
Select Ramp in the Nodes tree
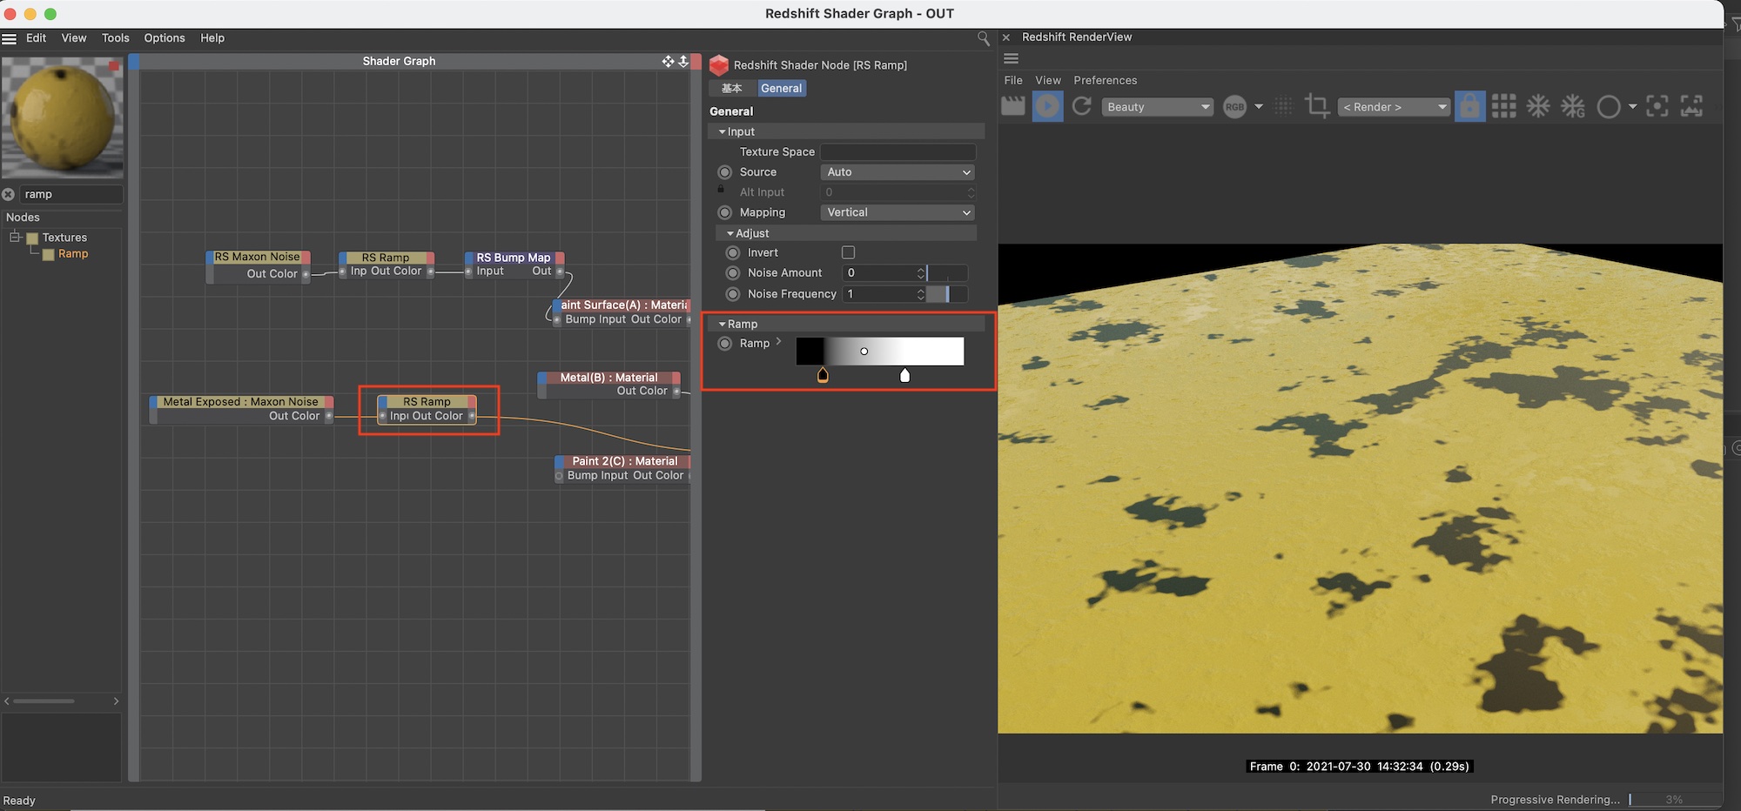point(73,254)
